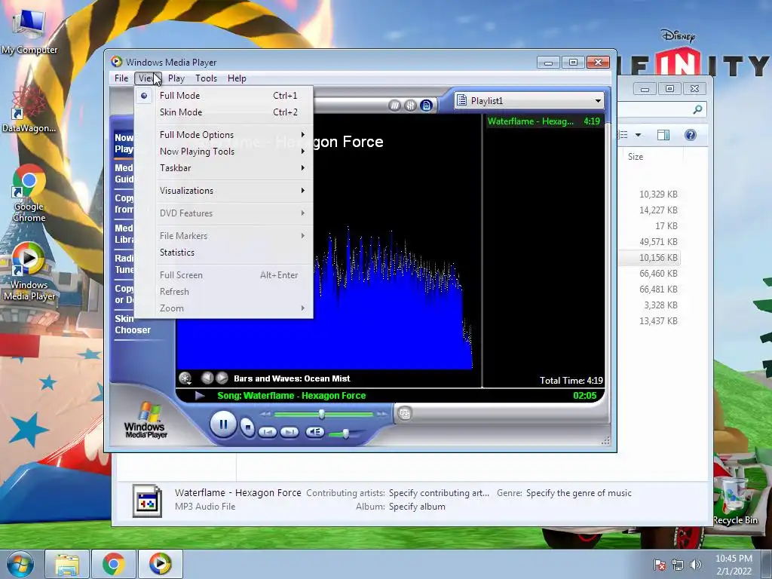Open the Media Library tab

124,234
